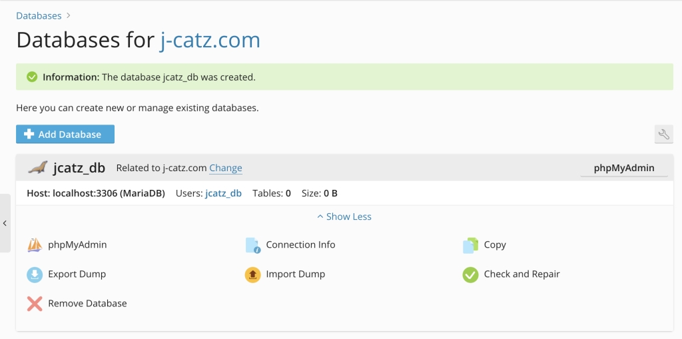The height and width of the screenshot is (339, 682).
Task: Click the Export Dump download icon
Action: pyautogui.click(x=35, y=274)
